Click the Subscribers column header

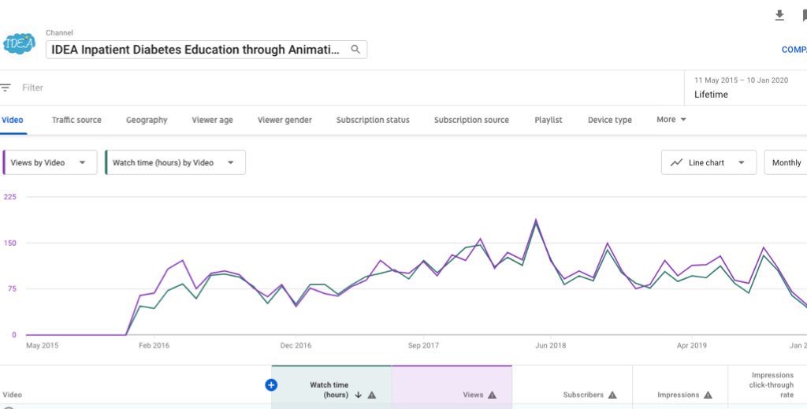(x=583, y=395)
